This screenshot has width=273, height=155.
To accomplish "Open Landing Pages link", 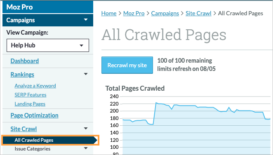I will (x=30, y=104).
